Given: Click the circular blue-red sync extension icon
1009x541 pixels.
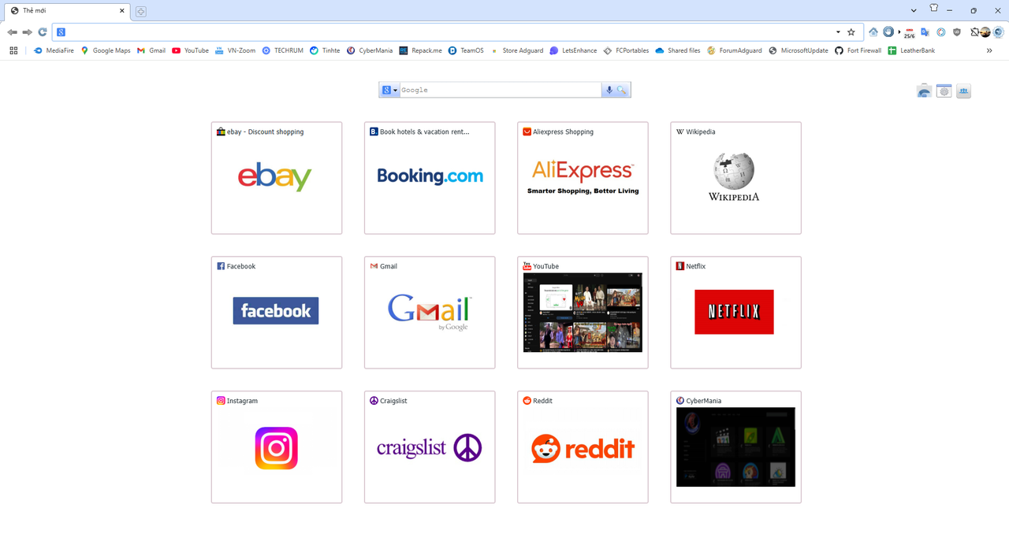Looking at the screenshot, I should coord(941,32).
